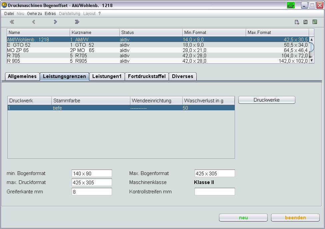Open the Extras menu

(50, 14)
